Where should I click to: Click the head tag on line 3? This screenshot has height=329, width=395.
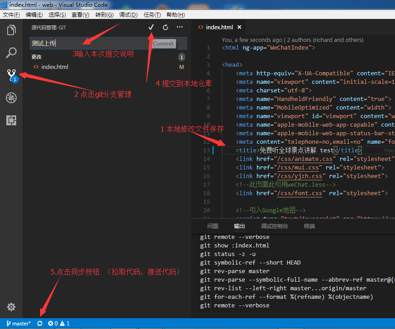[232, 64]
